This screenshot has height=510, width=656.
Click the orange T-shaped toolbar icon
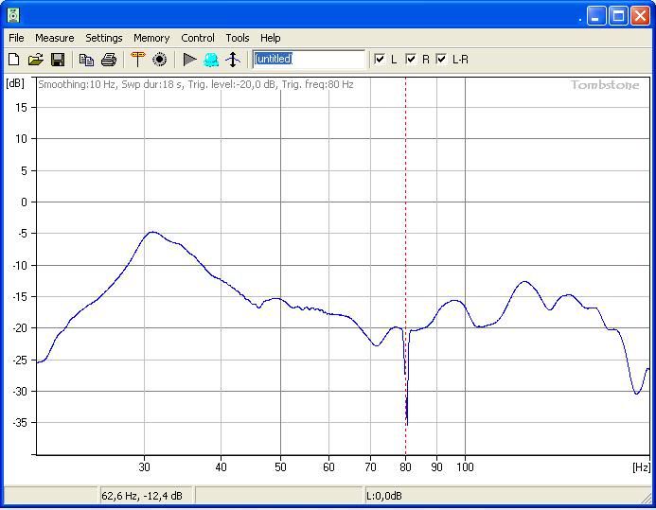point(138,60)
